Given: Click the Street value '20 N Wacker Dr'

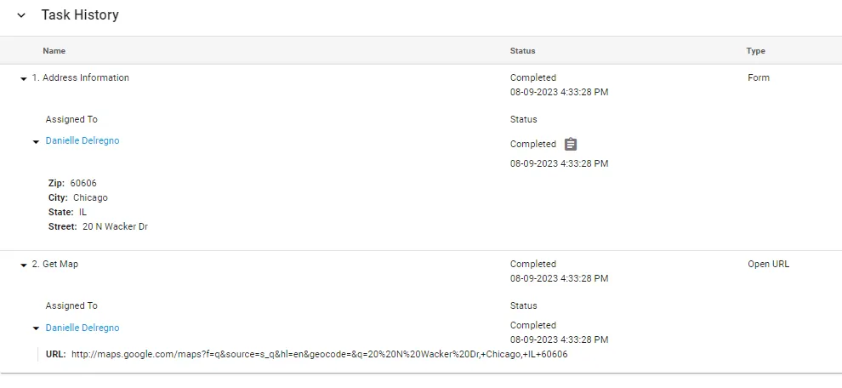Looking at the screenshot, I should (x=115, y=226).
